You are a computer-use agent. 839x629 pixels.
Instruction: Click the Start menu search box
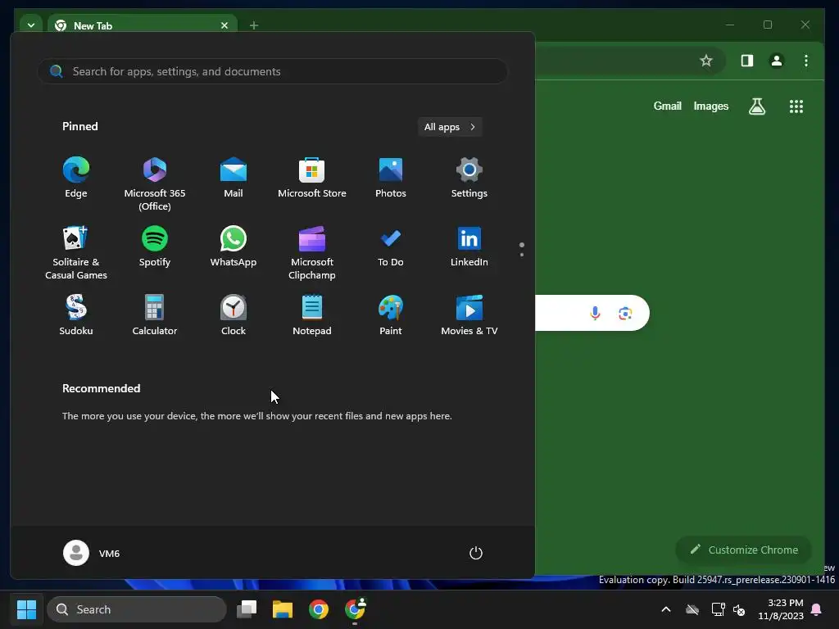pos(272,71)
